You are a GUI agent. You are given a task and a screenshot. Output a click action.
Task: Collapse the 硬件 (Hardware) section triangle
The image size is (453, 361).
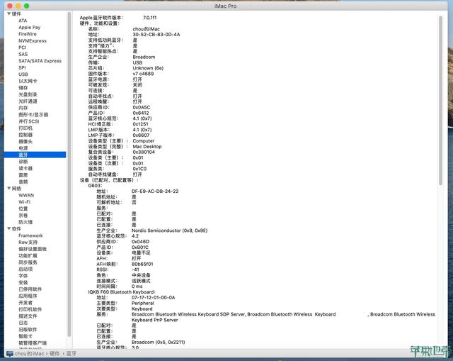(9, 14)
